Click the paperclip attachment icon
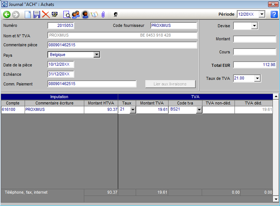This screenshot has width=280, height=206. pyautogui.click(x=103, y=15)
